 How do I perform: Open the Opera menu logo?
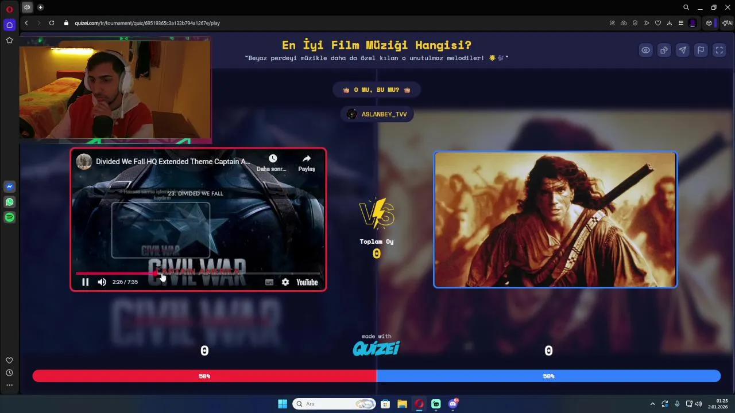click(x=9, y=9)
